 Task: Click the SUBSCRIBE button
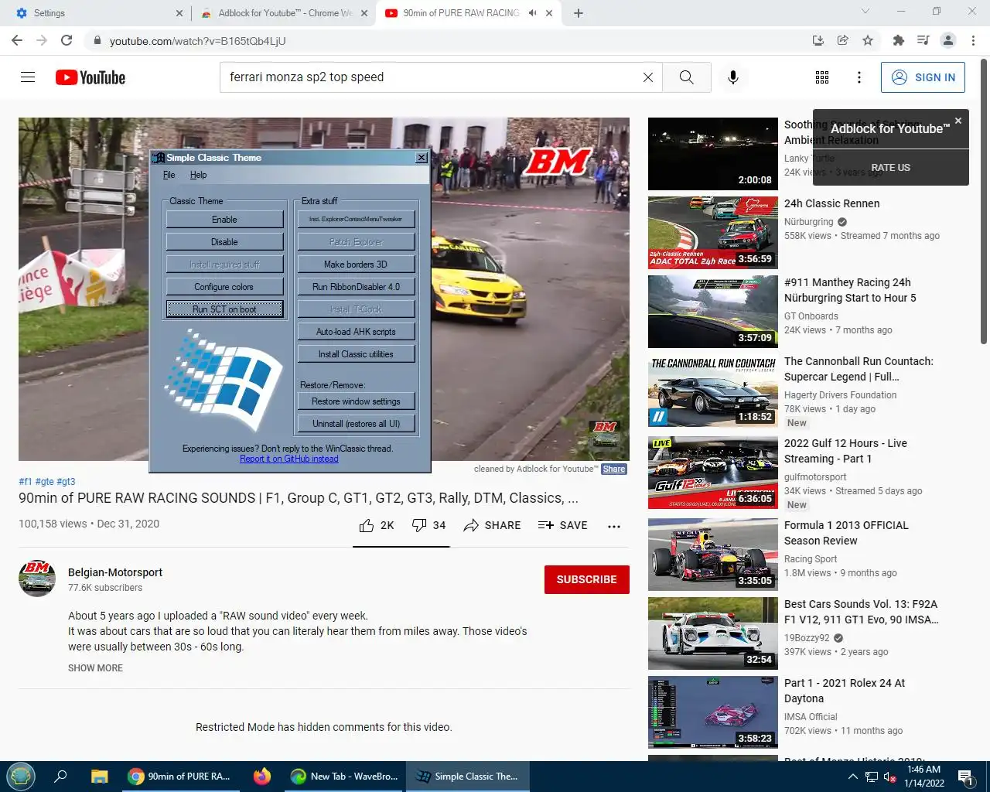tap(587, 579)
